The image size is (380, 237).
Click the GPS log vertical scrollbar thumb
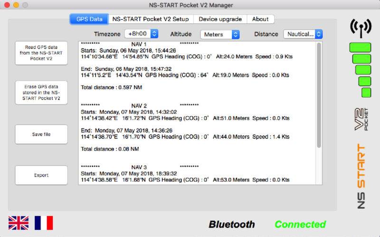(x=319, y=95)
